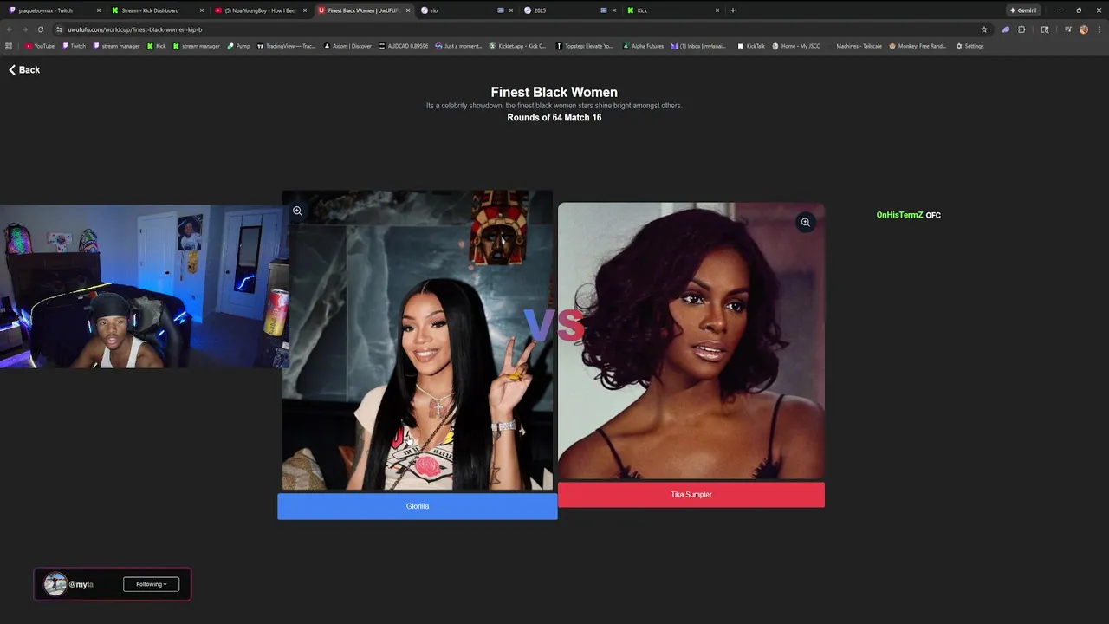Close the Finest Black Women tab

(408, 10)
